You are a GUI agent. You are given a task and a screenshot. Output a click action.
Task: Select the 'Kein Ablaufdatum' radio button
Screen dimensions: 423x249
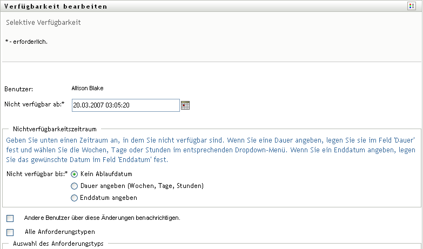pyautogui.click(x=75, y=174)
